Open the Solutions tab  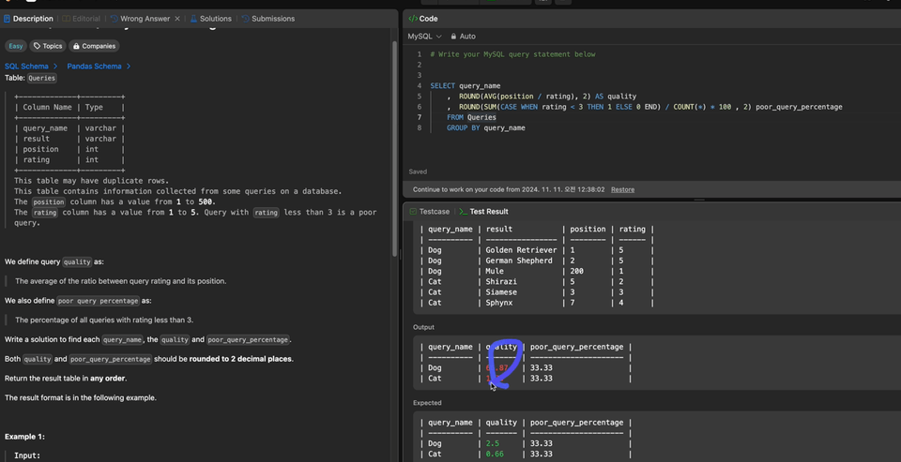[x=211, y=19]
